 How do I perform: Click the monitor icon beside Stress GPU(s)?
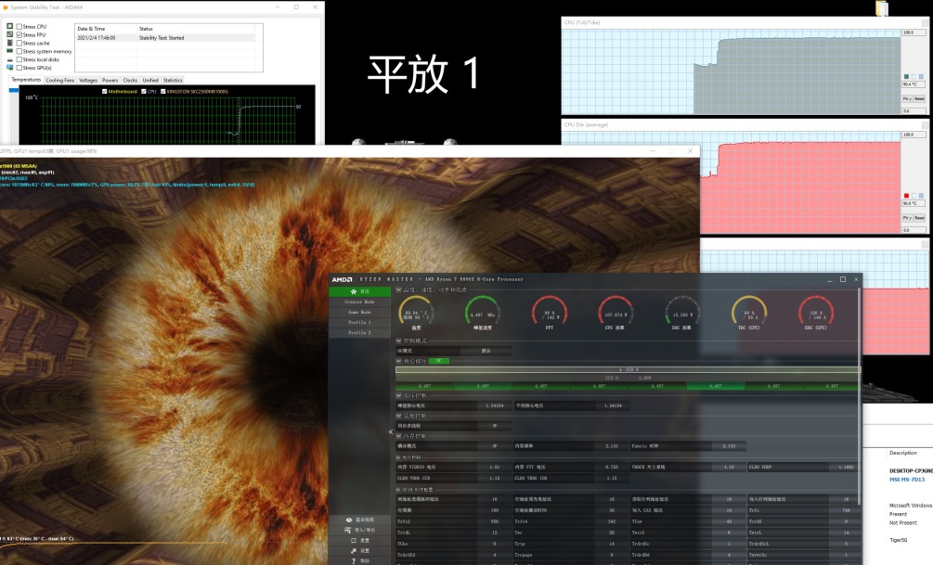[9, 68]
